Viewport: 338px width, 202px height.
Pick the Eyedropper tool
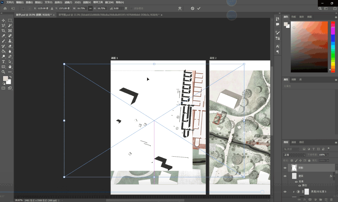coord(3,36)
